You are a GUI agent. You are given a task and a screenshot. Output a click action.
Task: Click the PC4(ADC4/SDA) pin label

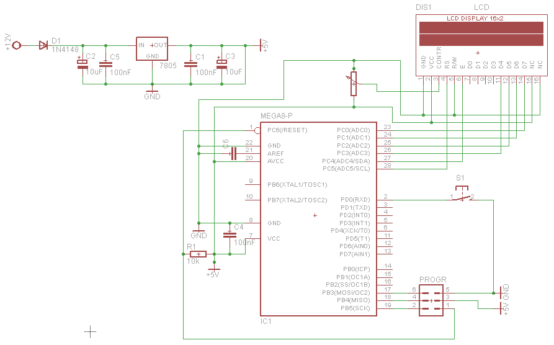tap(346, 161)
